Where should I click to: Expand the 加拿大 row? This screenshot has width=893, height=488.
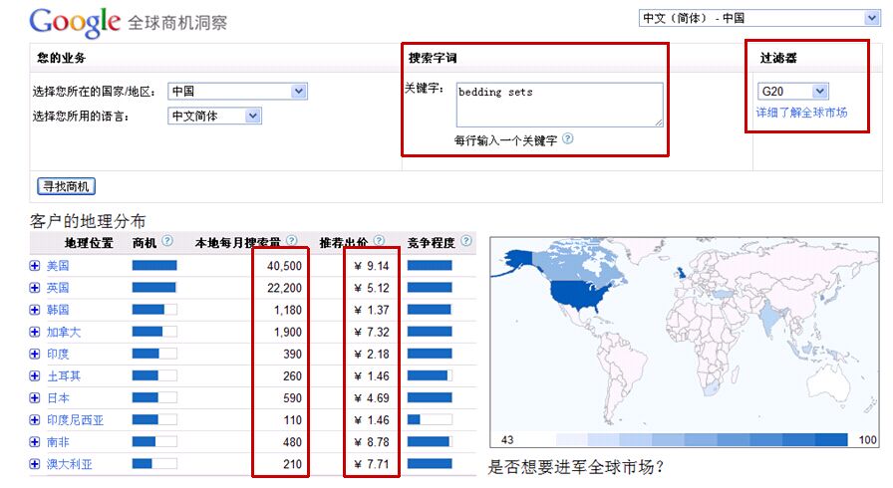tap(35, 332)
